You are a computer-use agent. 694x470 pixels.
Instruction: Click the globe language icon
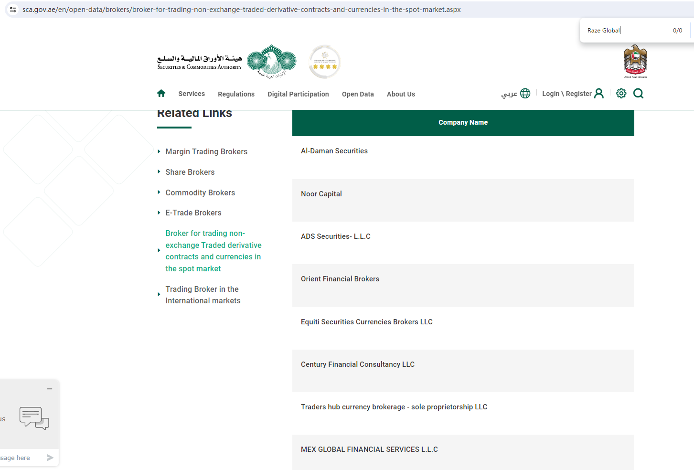tap(525, 94)
